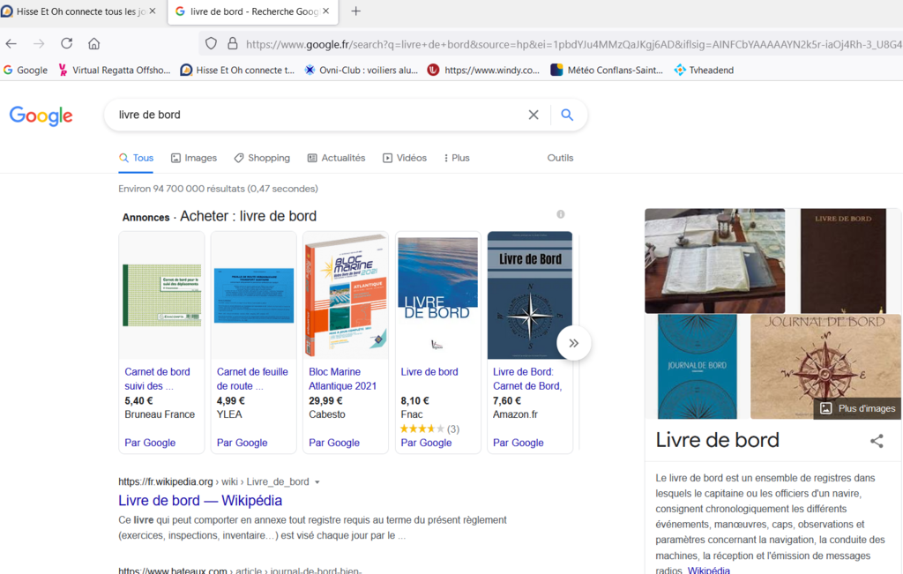Open Plus d'images in knowledge panel
Image resolution: width=903 pixels, height=574 pixels.
(x=857, y=408)
